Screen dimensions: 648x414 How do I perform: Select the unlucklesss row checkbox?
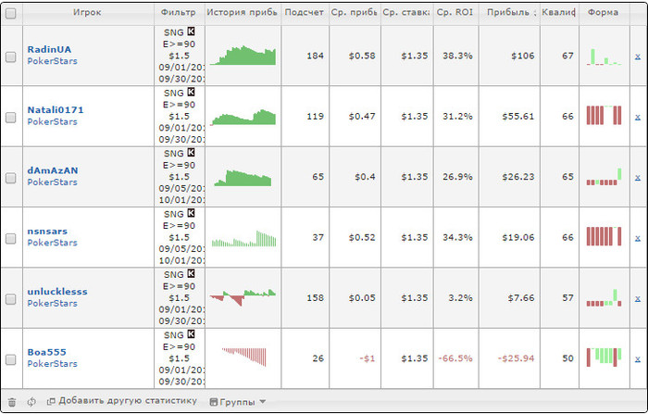pos(11,298)
